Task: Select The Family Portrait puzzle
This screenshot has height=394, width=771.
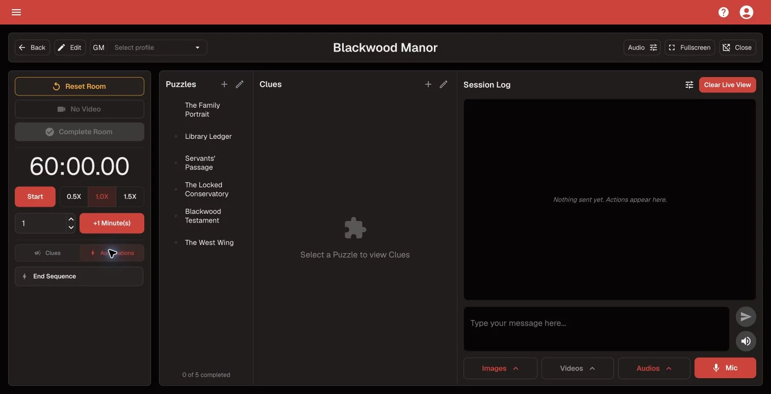Action: [206, 110]
